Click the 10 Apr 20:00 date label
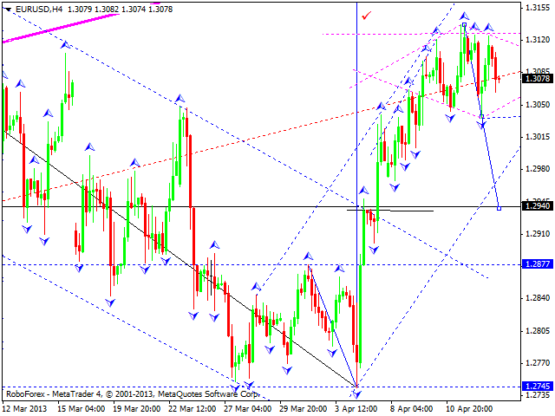The height and width of the screenshot is (416, 555). tap(469, 408)
